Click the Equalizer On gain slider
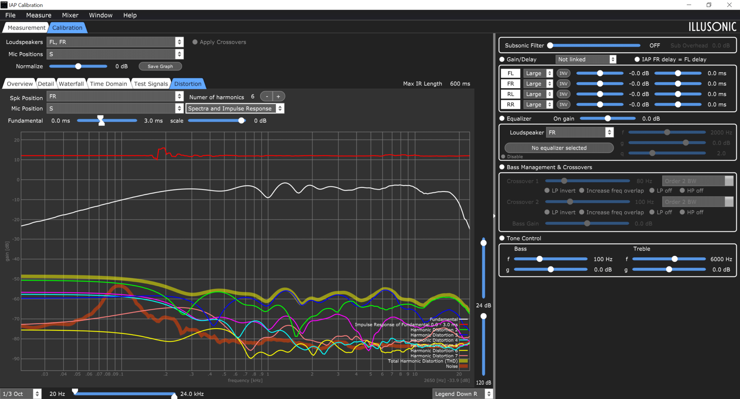Screen dimensions: 740x399 coord(608,119)
